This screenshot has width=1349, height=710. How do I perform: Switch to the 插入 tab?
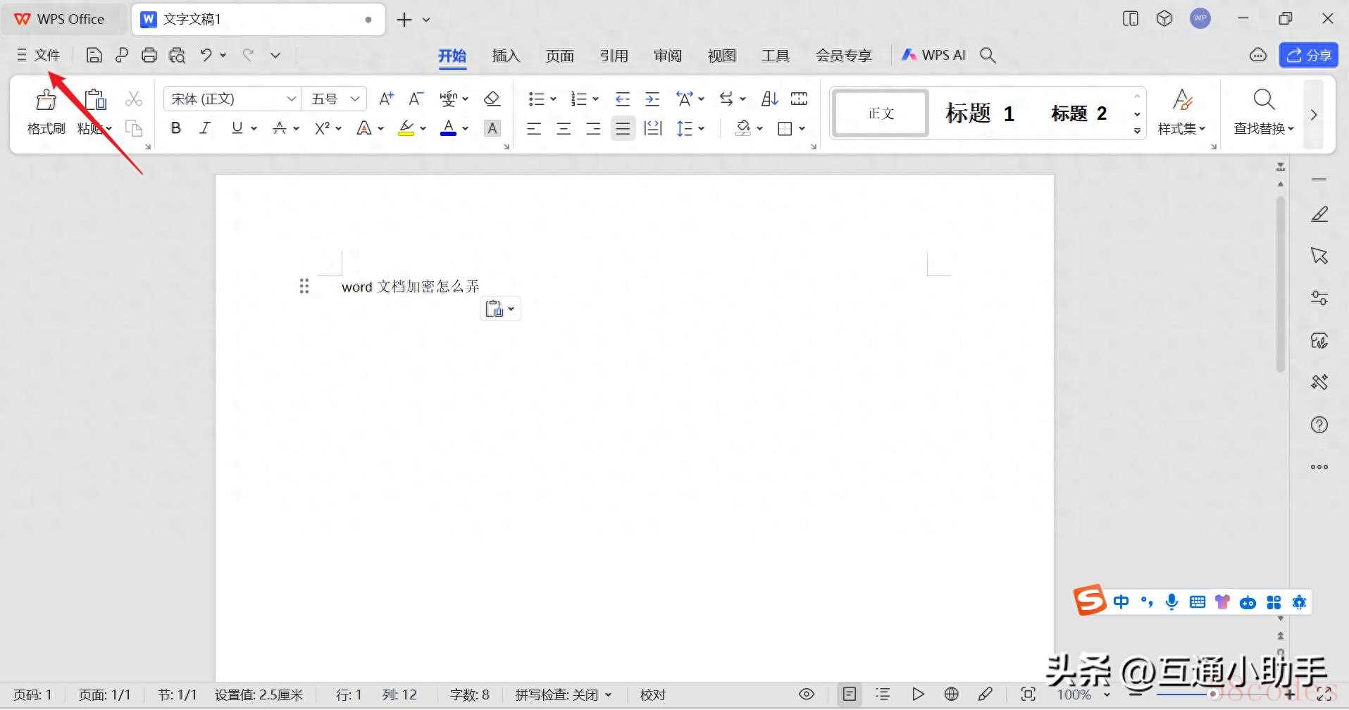(x=505, y=56)
